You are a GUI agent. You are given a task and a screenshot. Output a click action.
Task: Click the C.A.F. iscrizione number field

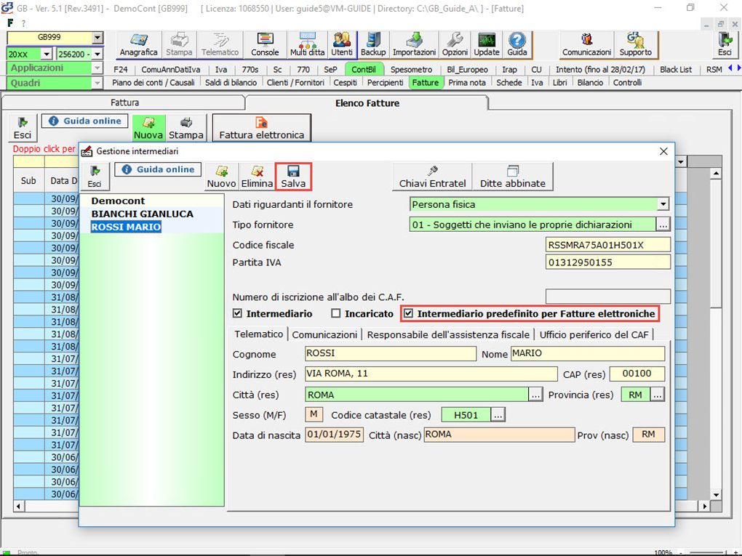pos(607,297)
